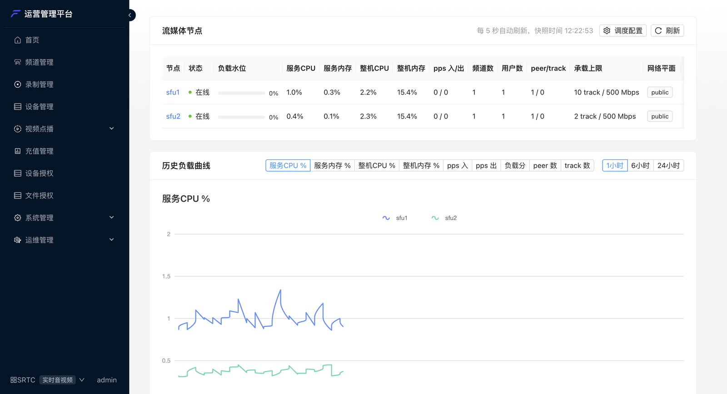Click the 运营管理平台 logo icon
Viewport: 727px width, 394px height.
pos(16,14)
